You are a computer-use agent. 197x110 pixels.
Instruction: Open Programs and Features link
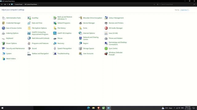tap(40, 43)
